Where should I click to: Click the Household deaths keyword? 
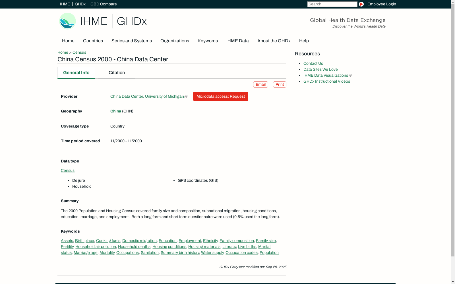click(x=134, y=247)
